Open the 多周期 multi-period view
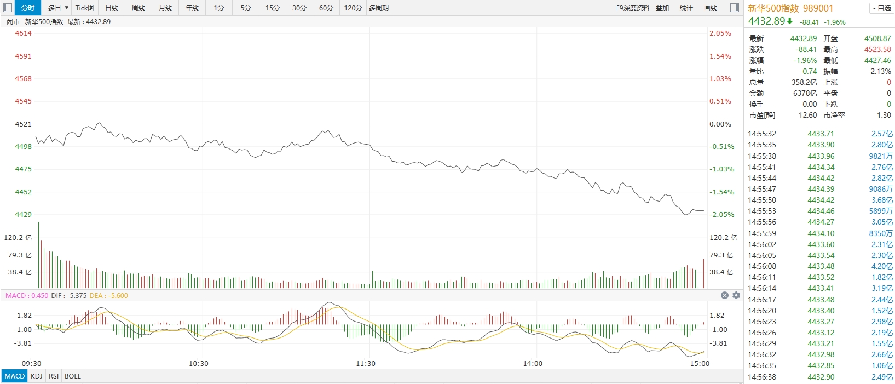This screenshot has height=384, width=895. [x=379, y=8]
